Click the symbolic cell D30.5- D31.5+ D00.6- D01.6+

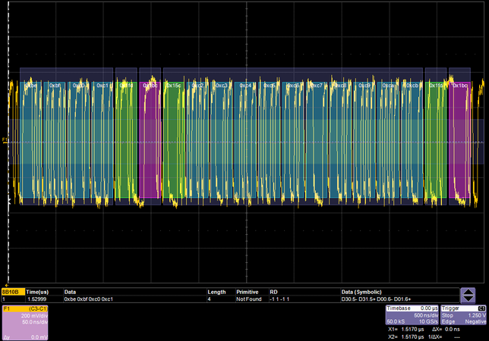tap(376, 299)
